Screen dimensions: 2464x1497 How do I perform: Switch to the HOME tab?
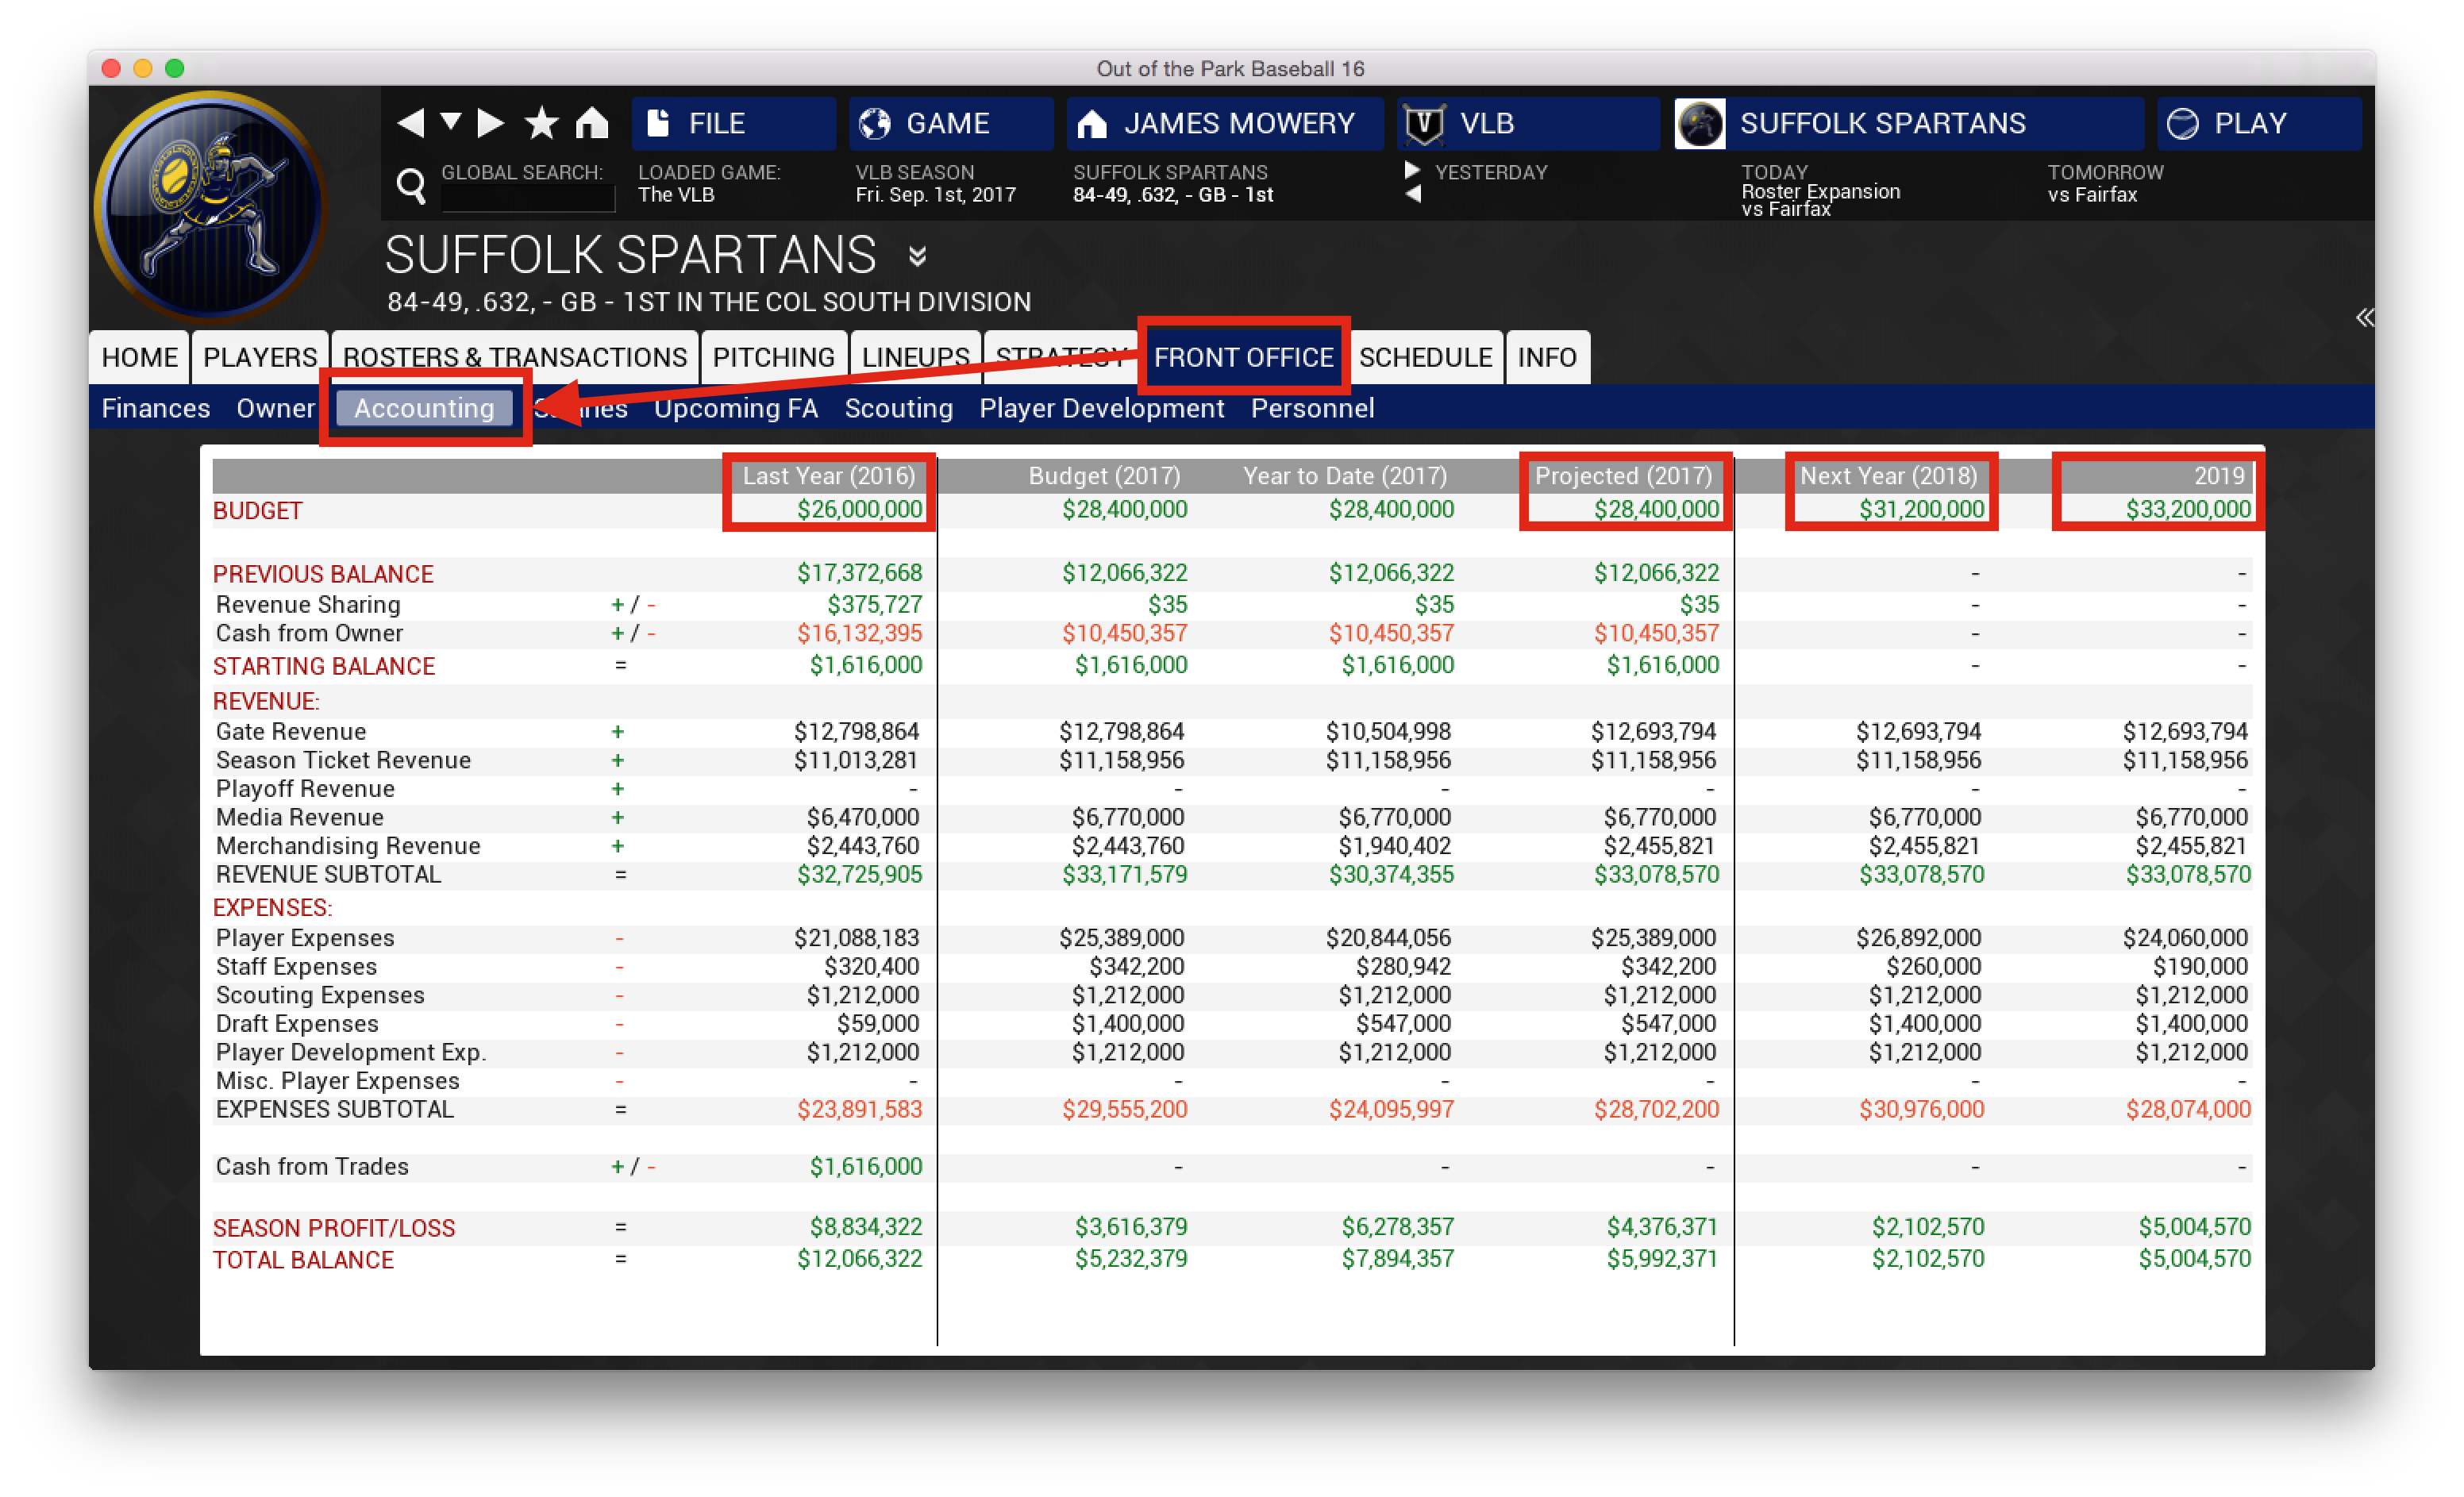[139, 357]
